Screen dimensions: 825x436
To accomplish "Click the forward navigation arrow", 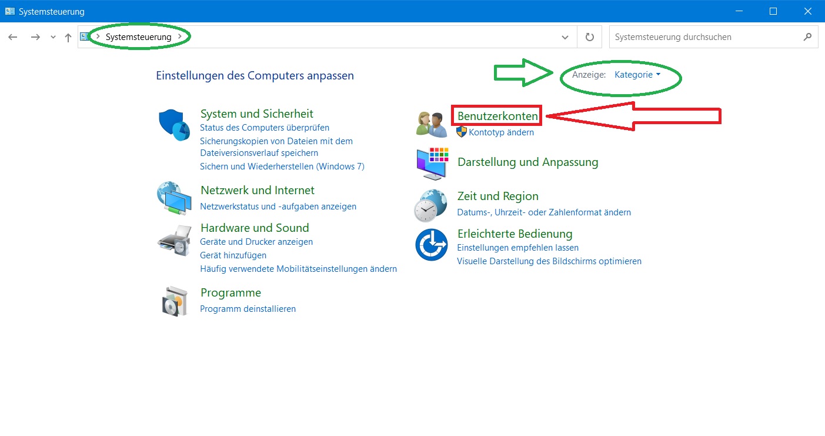I will (x=35, y=37).
